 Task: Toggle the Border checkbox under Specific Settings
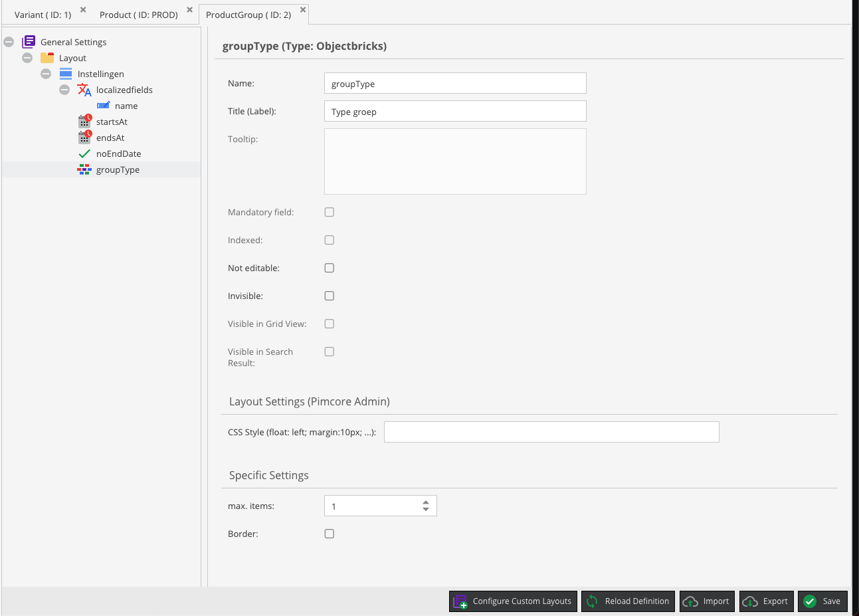(x=329, y=533)
